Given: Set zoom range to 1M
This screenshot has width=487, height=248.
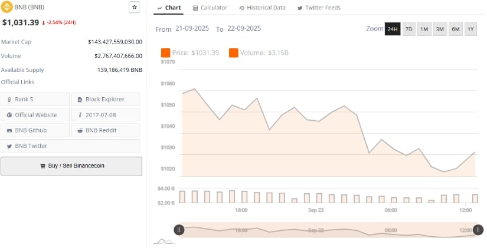Looking at the screenshot, I should pos(424,29).
